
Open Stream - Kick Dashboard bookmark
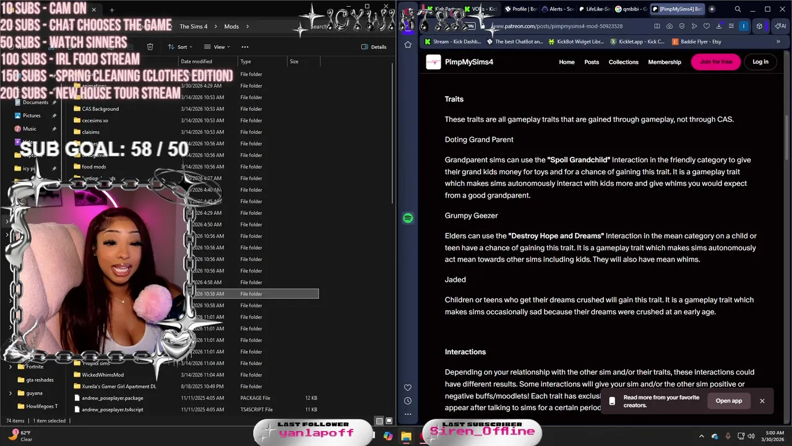tap(454, 42)
